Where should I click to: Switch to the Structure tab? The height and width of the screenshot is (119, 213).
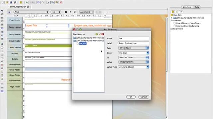pyautogui.click(x=187, y=7)
